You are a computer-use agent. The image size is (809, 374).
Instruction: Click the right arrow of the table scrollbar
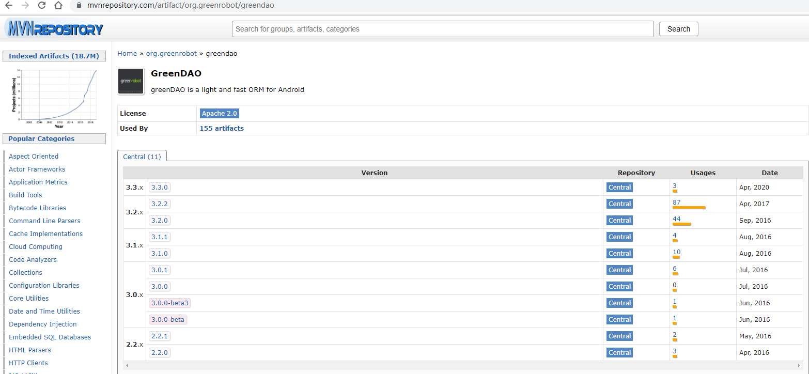tap(800, 365)
